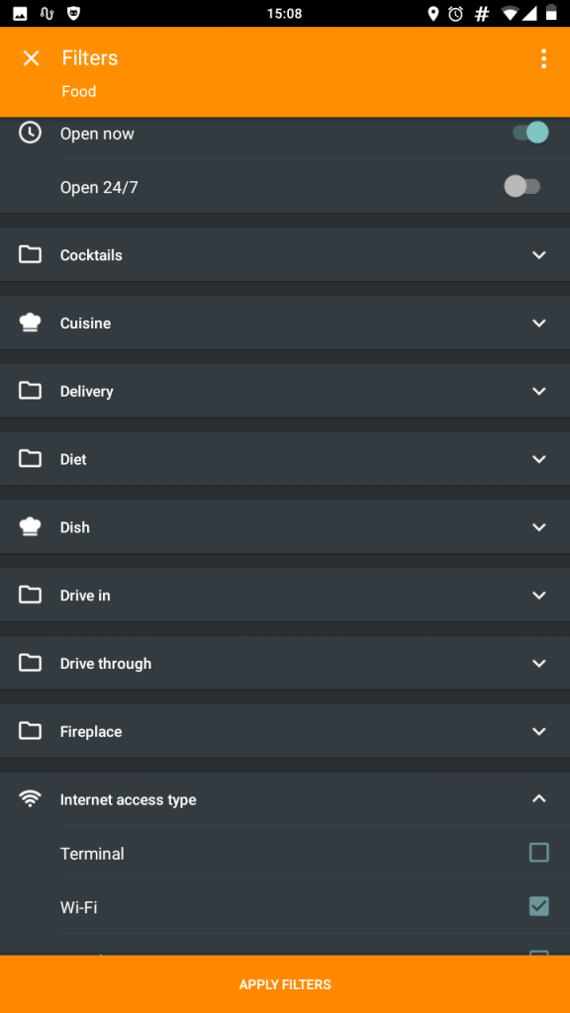Tap the clock icon beside Open now
The image size is (570, 1013).
(30, 133)
